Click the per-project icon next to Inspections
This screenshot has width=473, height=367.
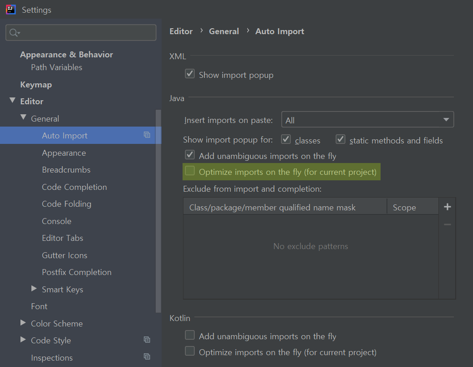(147, 357)
